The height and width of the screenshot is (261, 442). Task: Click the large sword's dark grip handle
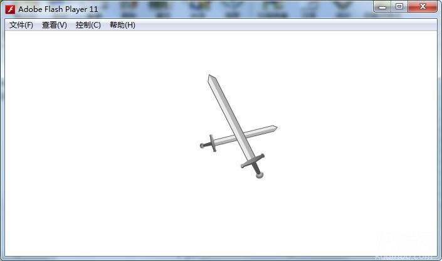(x=256, y=168)
